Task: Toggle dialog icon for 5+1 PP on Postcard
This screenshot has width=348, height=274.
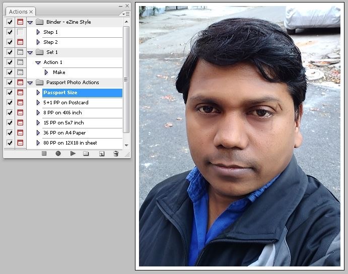Action: point(20,102)
